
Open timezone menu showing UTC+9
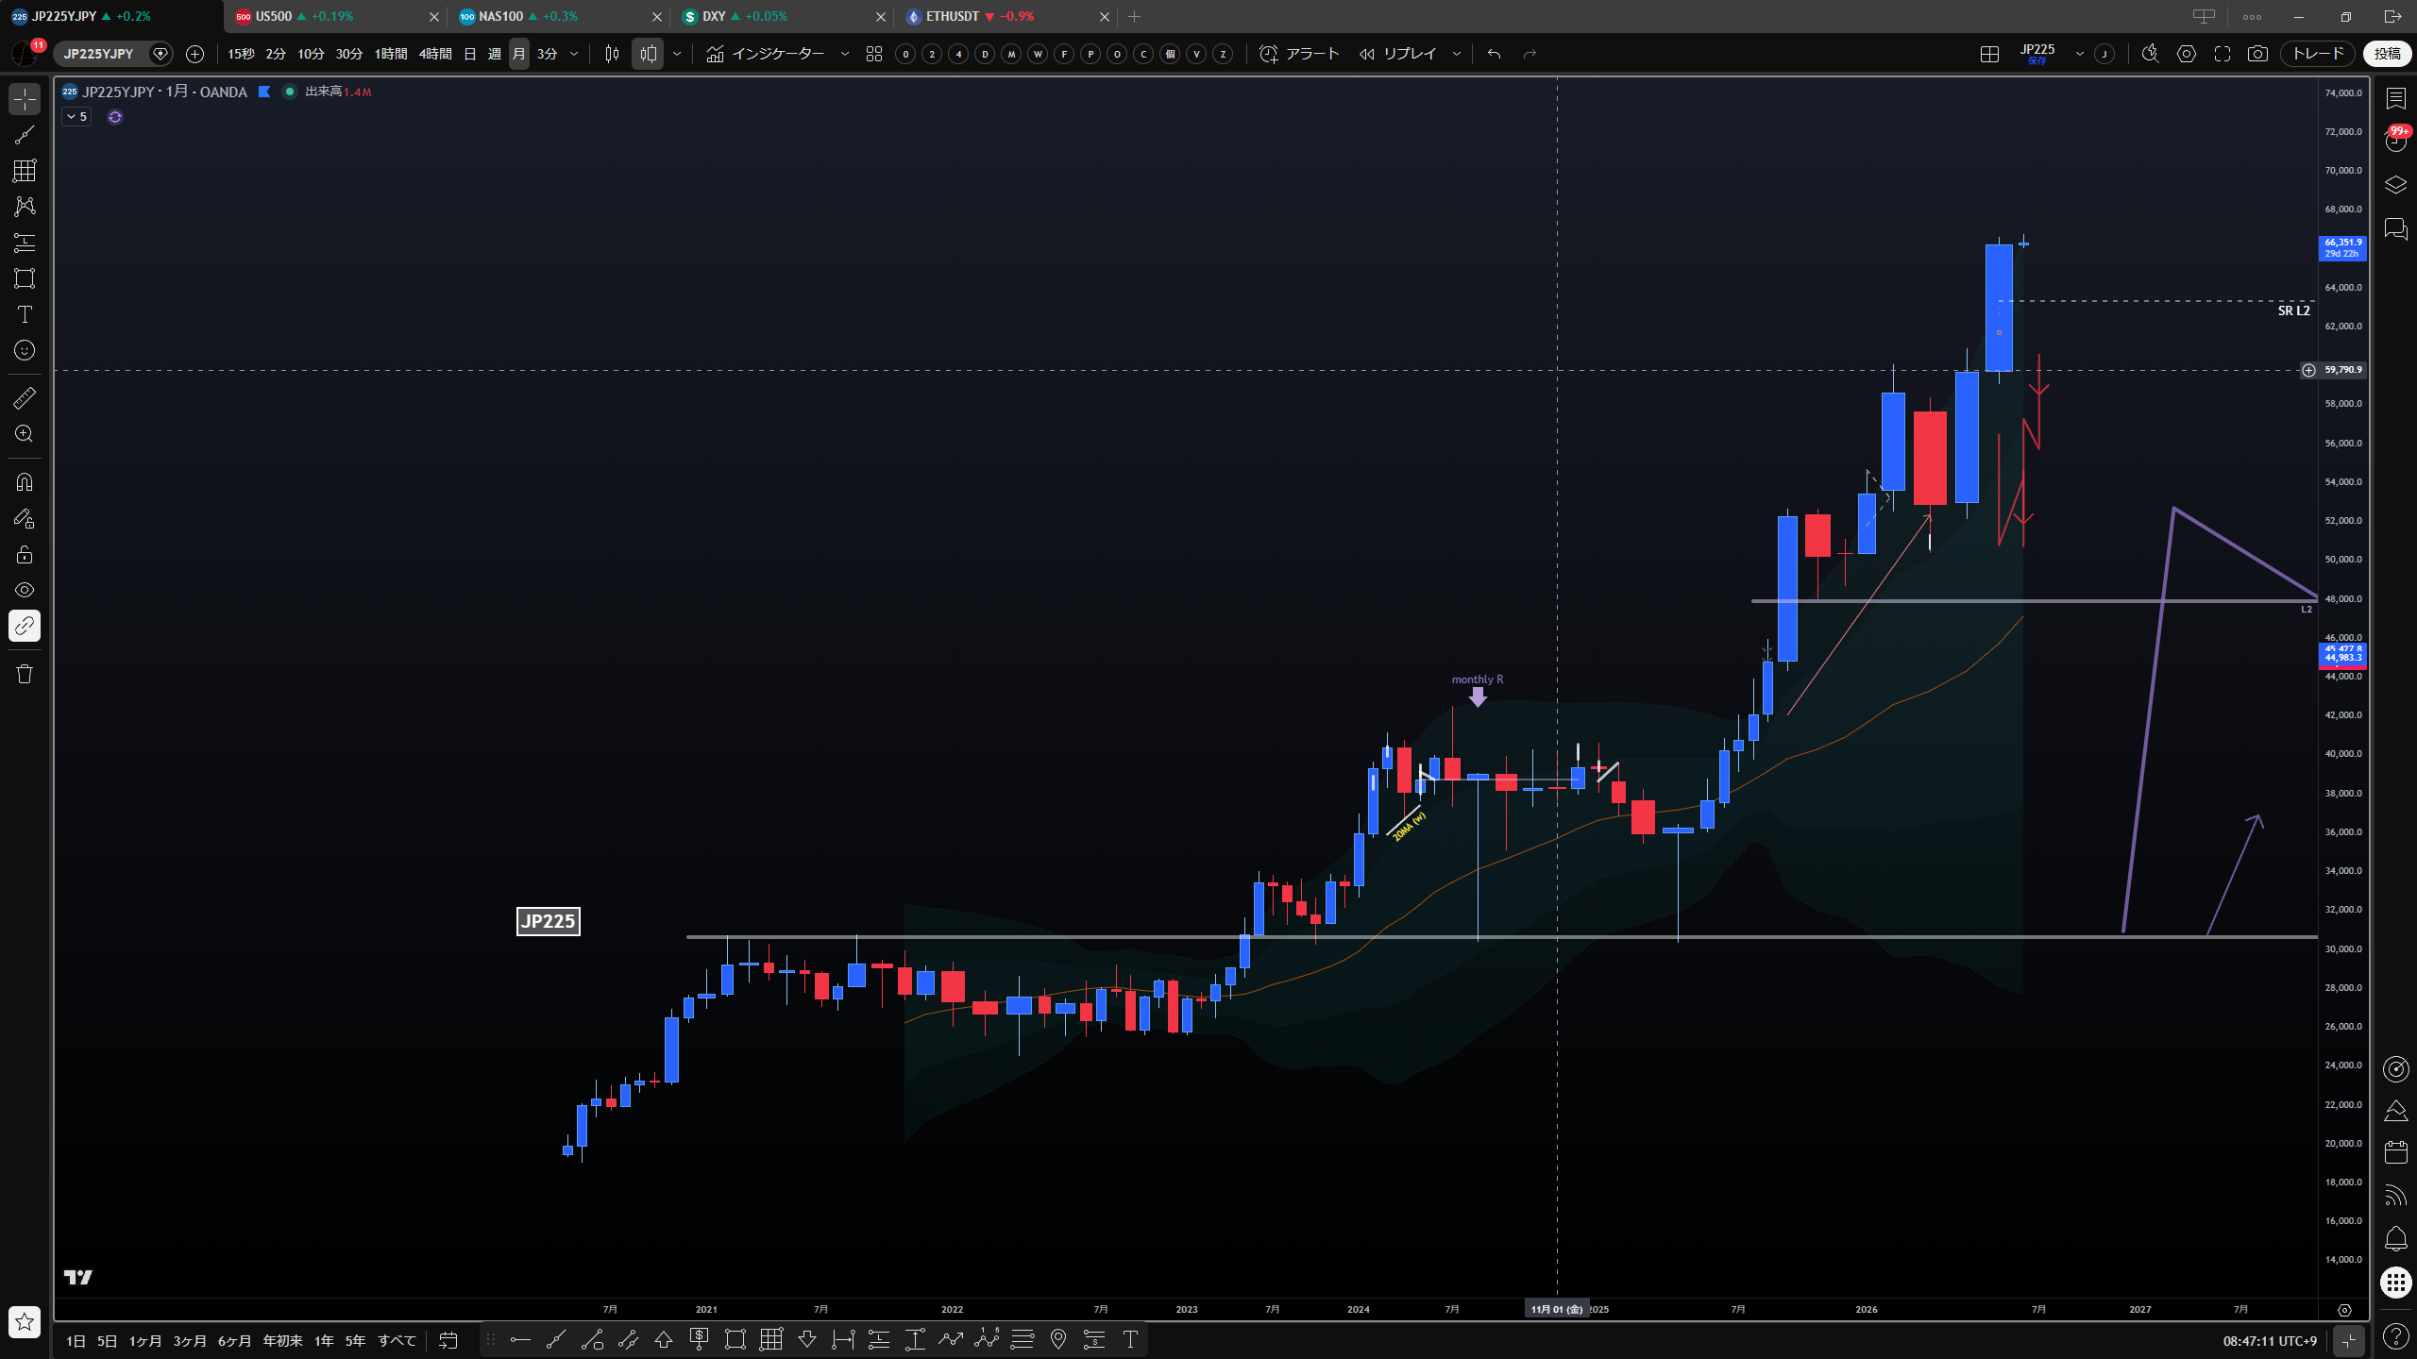[2270, 1341]
